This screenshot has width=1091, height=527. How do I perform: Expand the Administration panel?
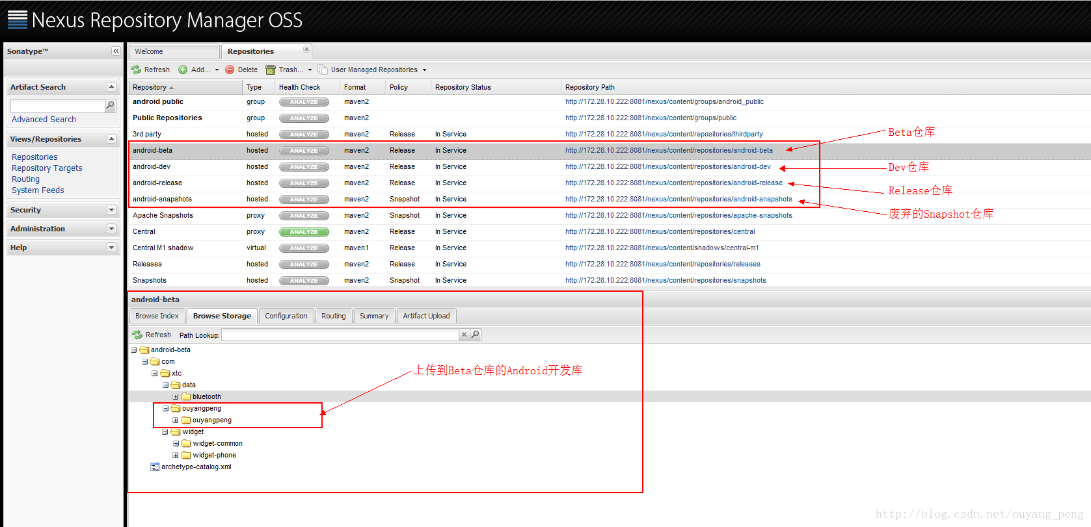111,229
